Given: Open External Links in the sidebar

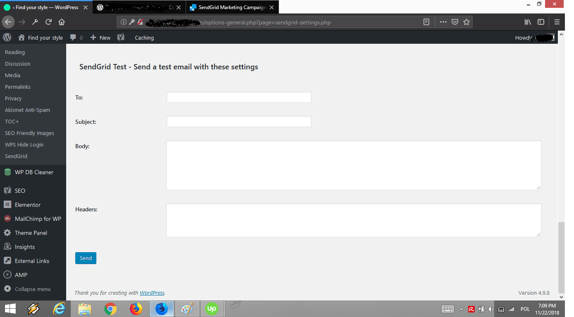Looking at the screenshot, I should coord(33,261).
